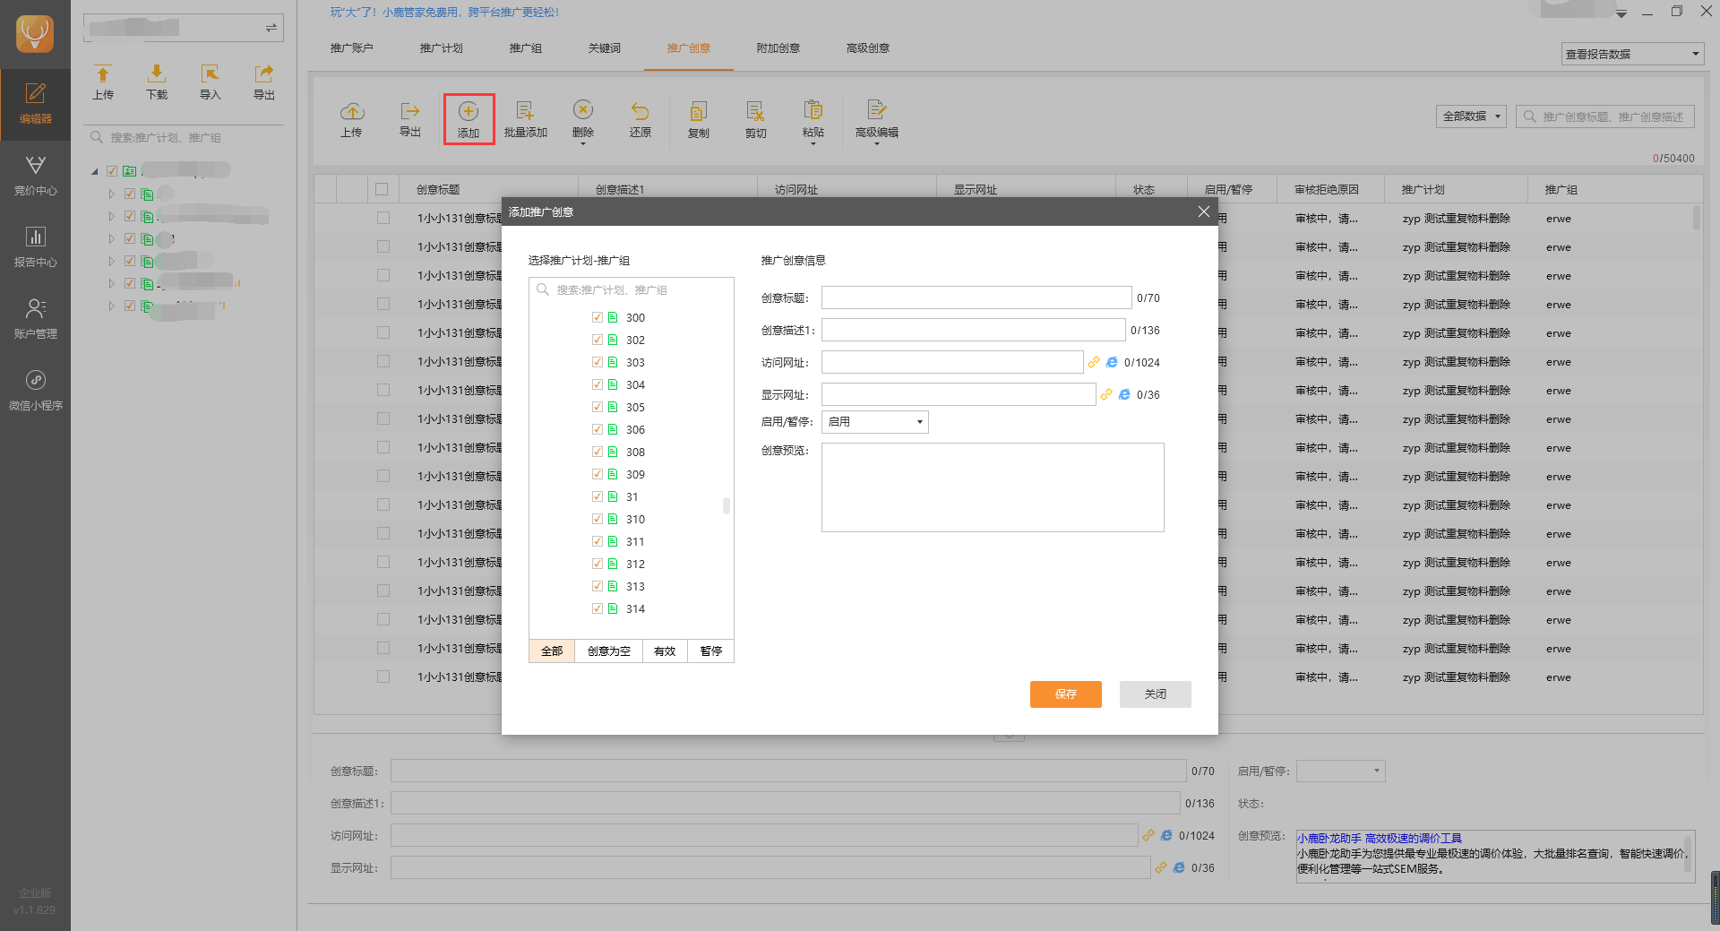The width and height of the screenshot is (1720, 931).
Task: Select the 创意为空 filter button
Action: [609, 651]
